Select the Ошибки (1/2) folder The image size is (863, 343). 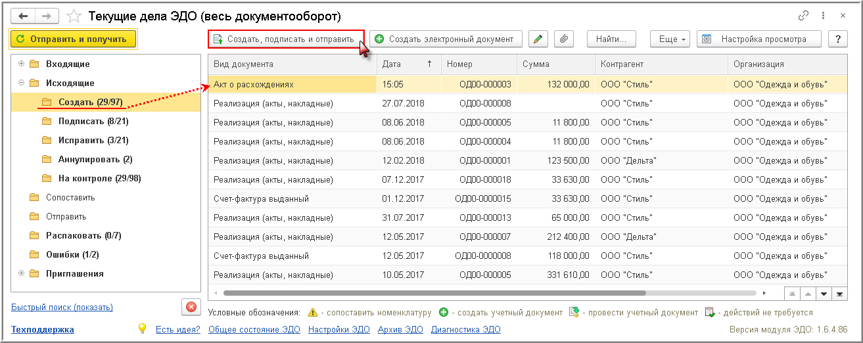pos(68,254)
